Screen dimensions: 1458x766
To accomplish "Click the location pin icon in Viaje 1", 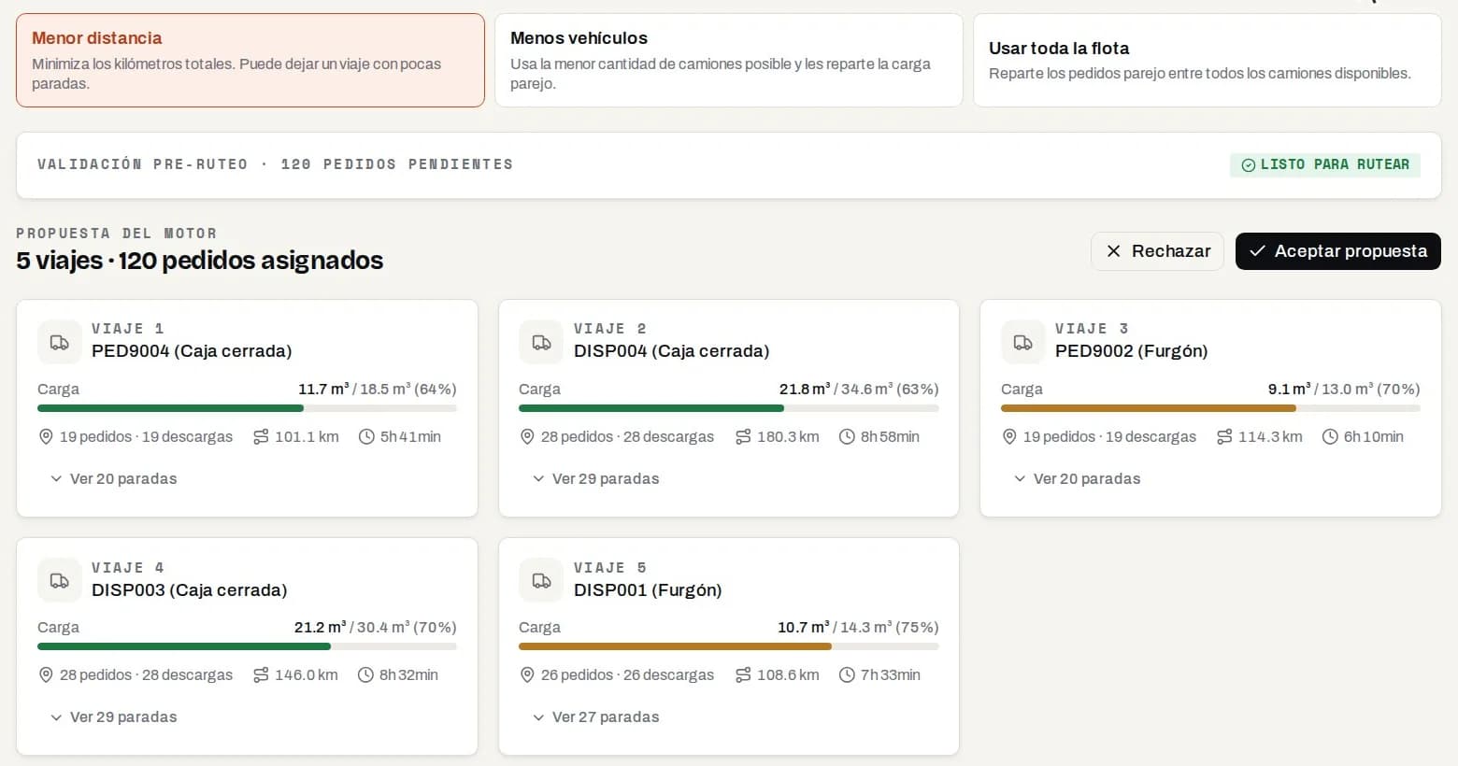I will (46, 436).
